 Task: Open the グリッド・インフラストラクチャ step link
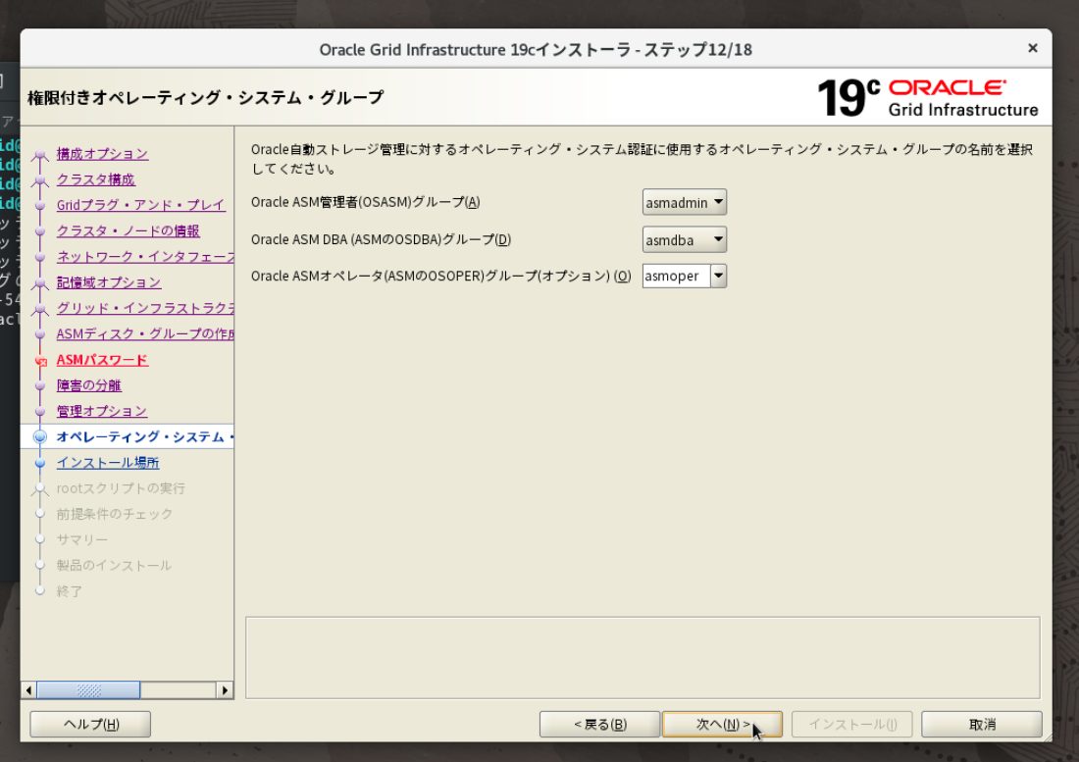point(144,308)
